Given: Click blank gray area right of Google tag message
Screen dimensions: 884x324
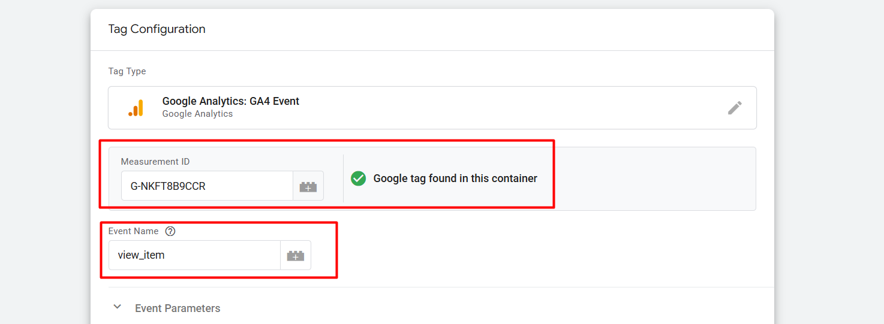Looking at the screenshot, I should click(x=654, y=178).
